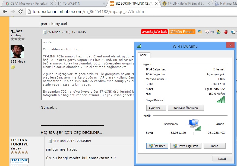
Task: Reload the page with refresh icon
Action: coord(20,11)
